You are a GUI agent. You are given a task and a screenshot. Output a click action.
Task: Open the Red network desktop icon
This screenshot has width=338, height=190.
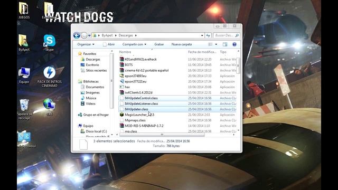point(49,107)
